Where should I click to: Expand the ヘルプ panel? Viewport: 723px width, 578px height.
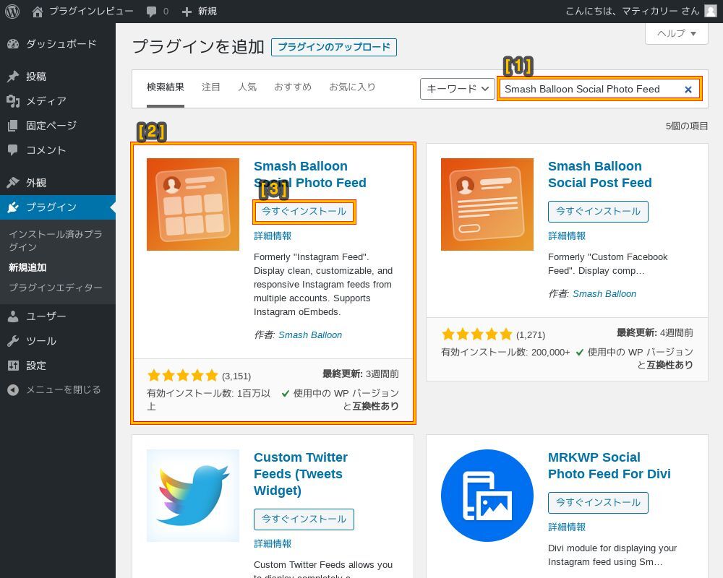[x=677, y=34]
